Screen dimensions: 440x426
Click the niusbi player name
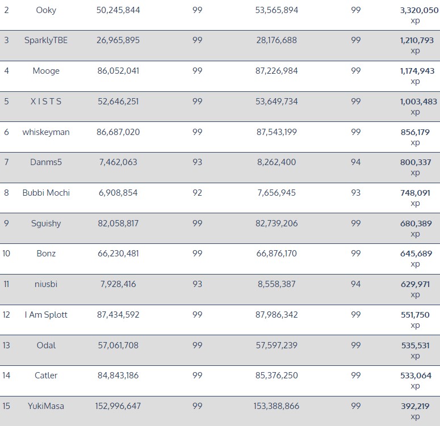click(46, 284)
